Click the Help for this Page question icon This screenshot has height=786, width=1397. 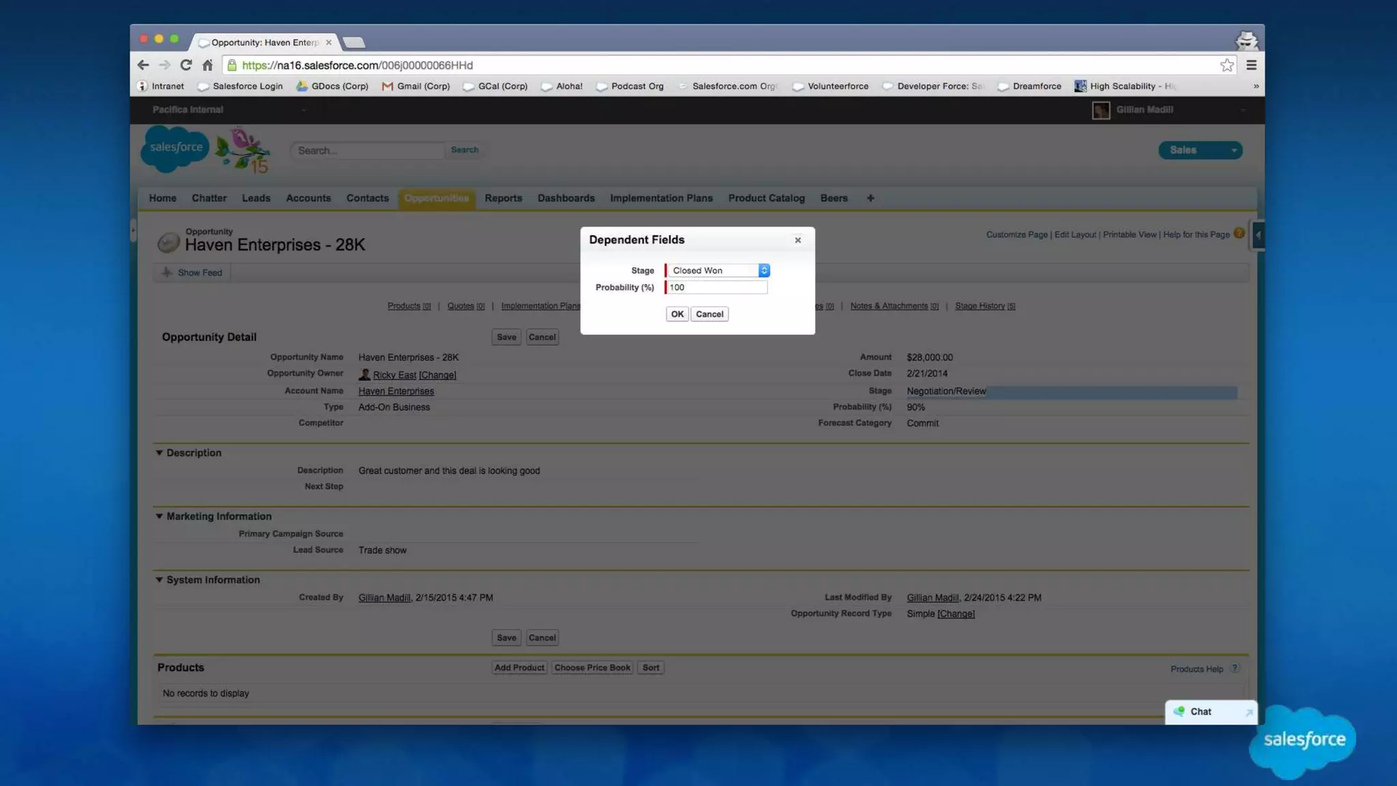[x=1239, y=234]
